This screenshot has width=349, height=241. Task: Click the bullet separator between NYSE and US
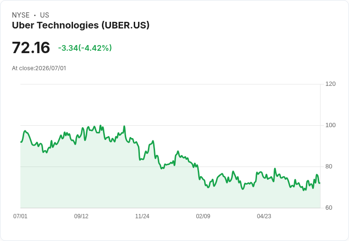pos(35,15)
